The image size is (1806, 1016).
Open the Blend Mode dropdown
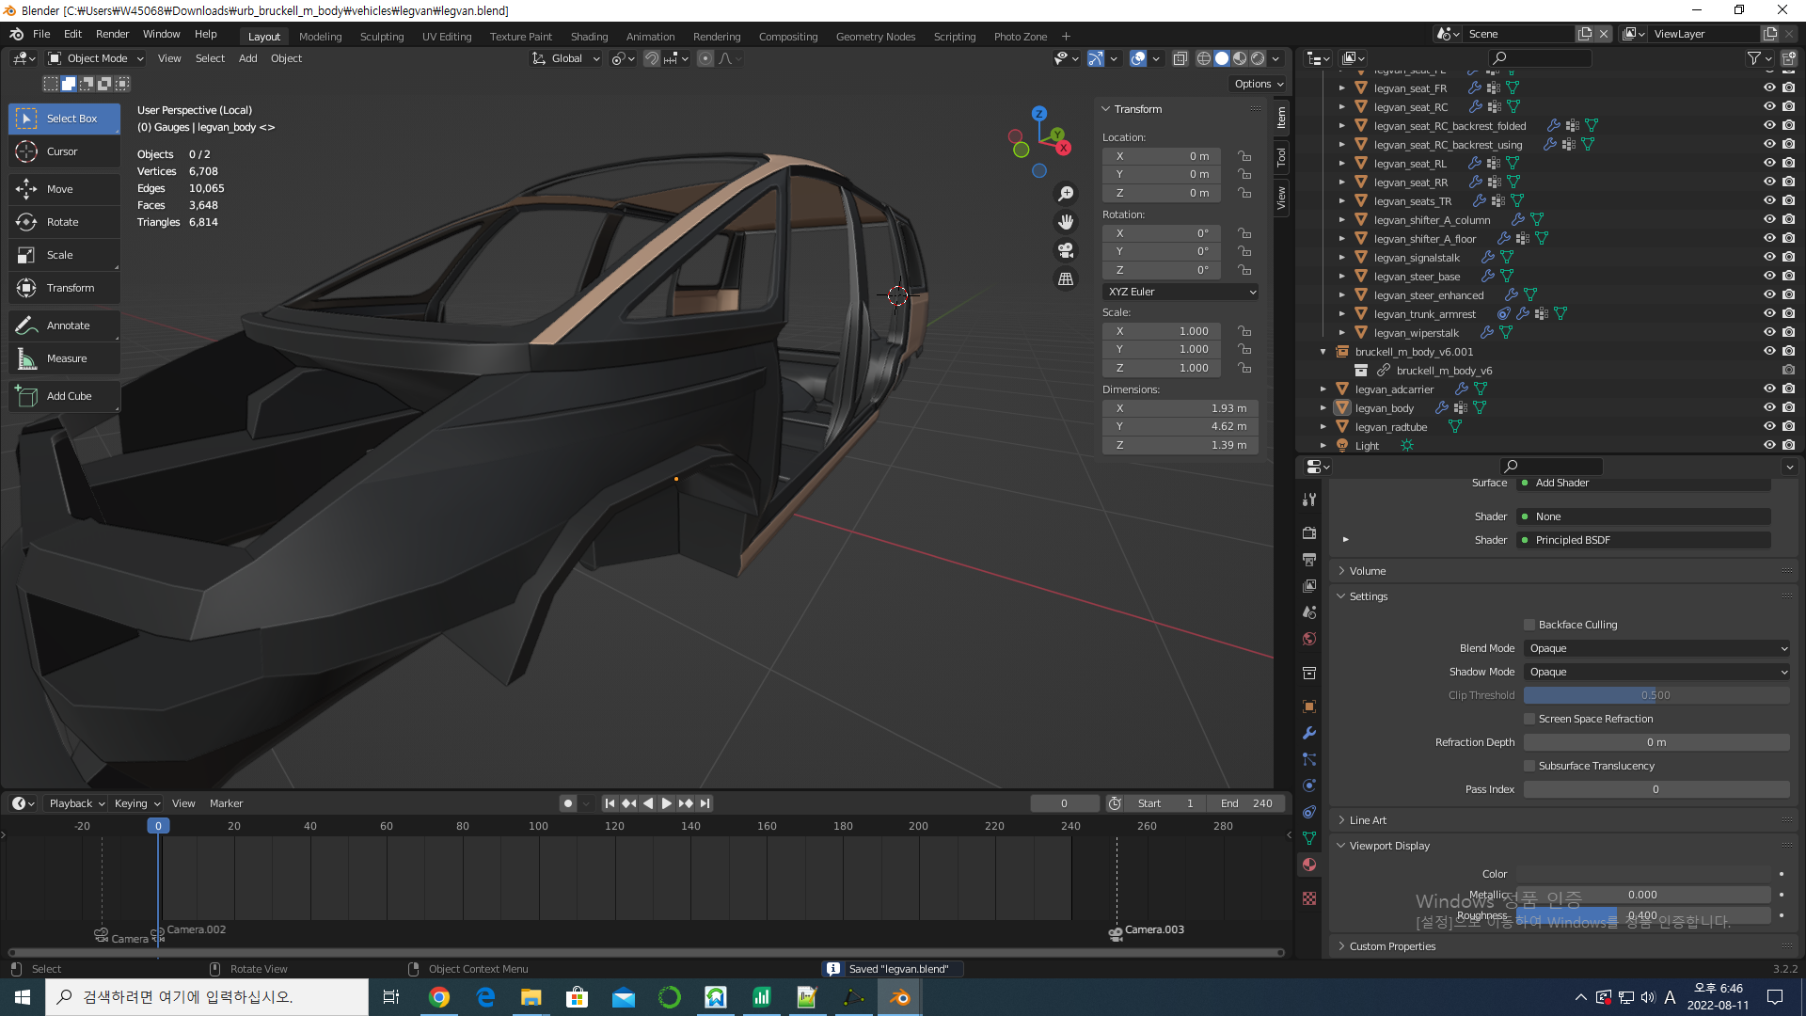pyautogui.click(x=1655, y=648)
